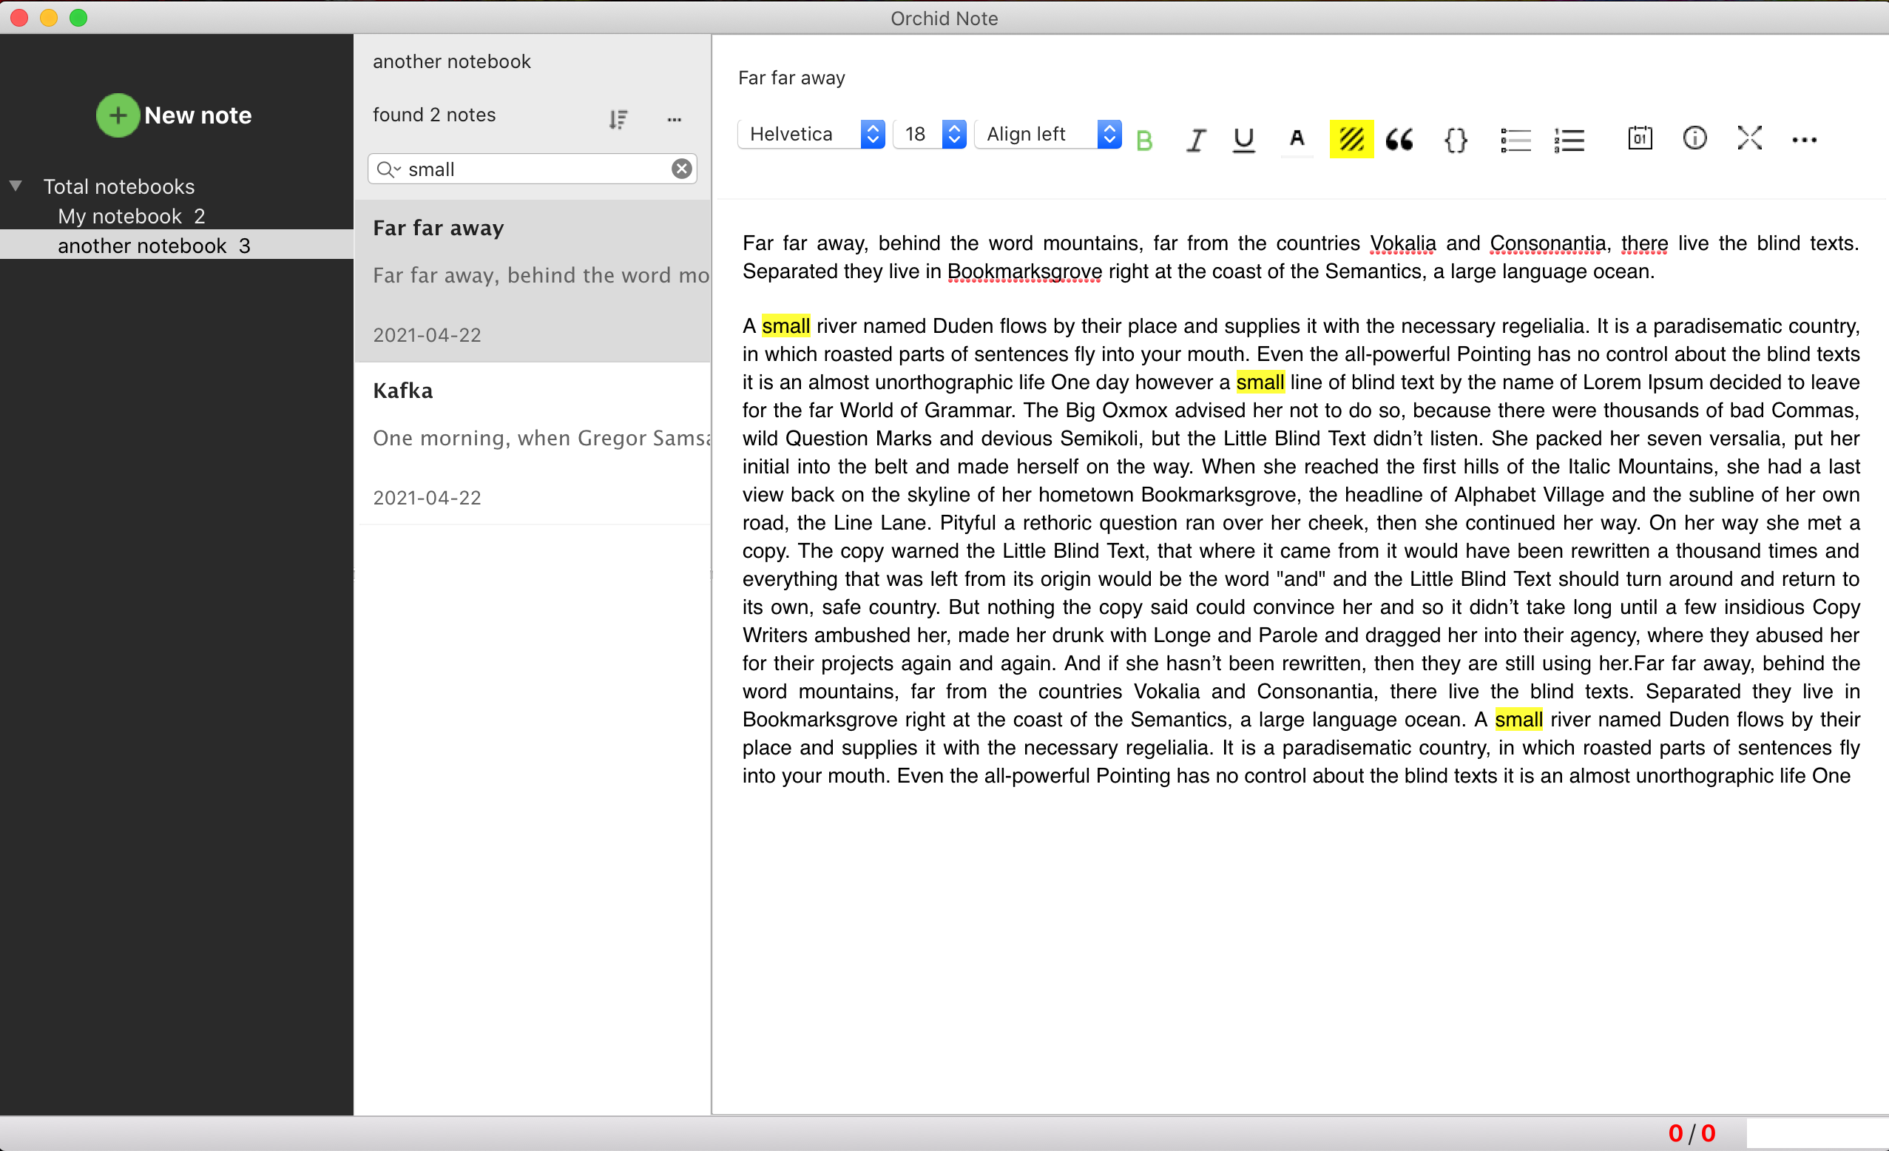
Task: Toggle bold formatting with the green B
Action: click(x=1143, y=141)
